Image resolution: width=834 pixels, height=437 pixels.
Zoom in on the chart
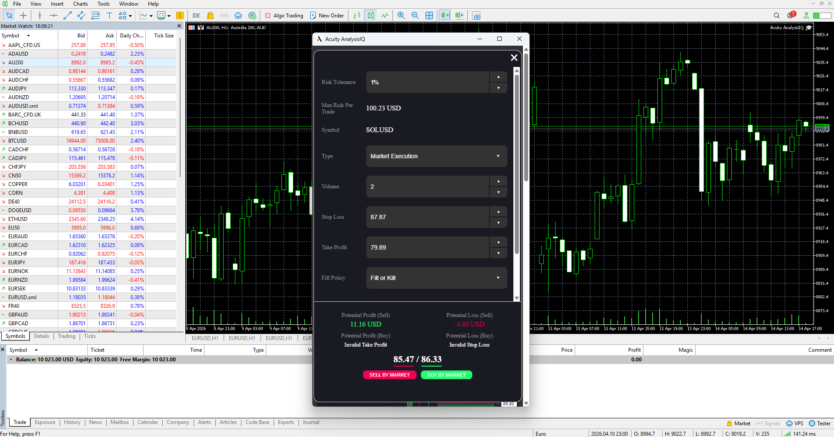[x=401, y=16]
